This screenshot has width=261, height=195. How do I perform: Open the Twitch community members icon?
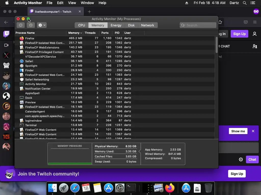255,46
